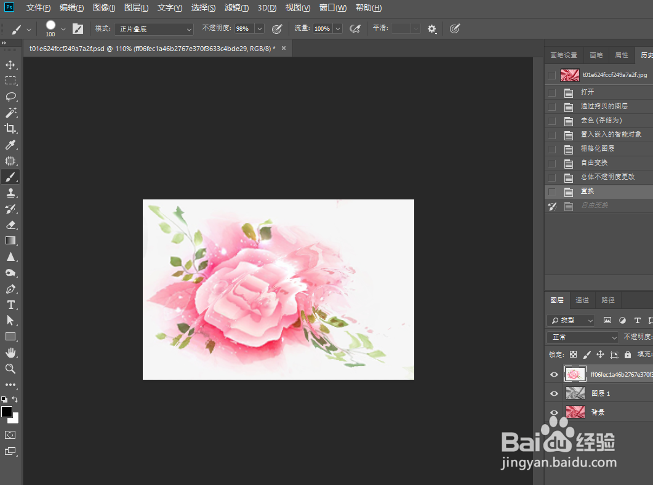Screen dimensions: 653x485
Task: Switch to the 画笔设置 tab
Action: click(564, 55)
